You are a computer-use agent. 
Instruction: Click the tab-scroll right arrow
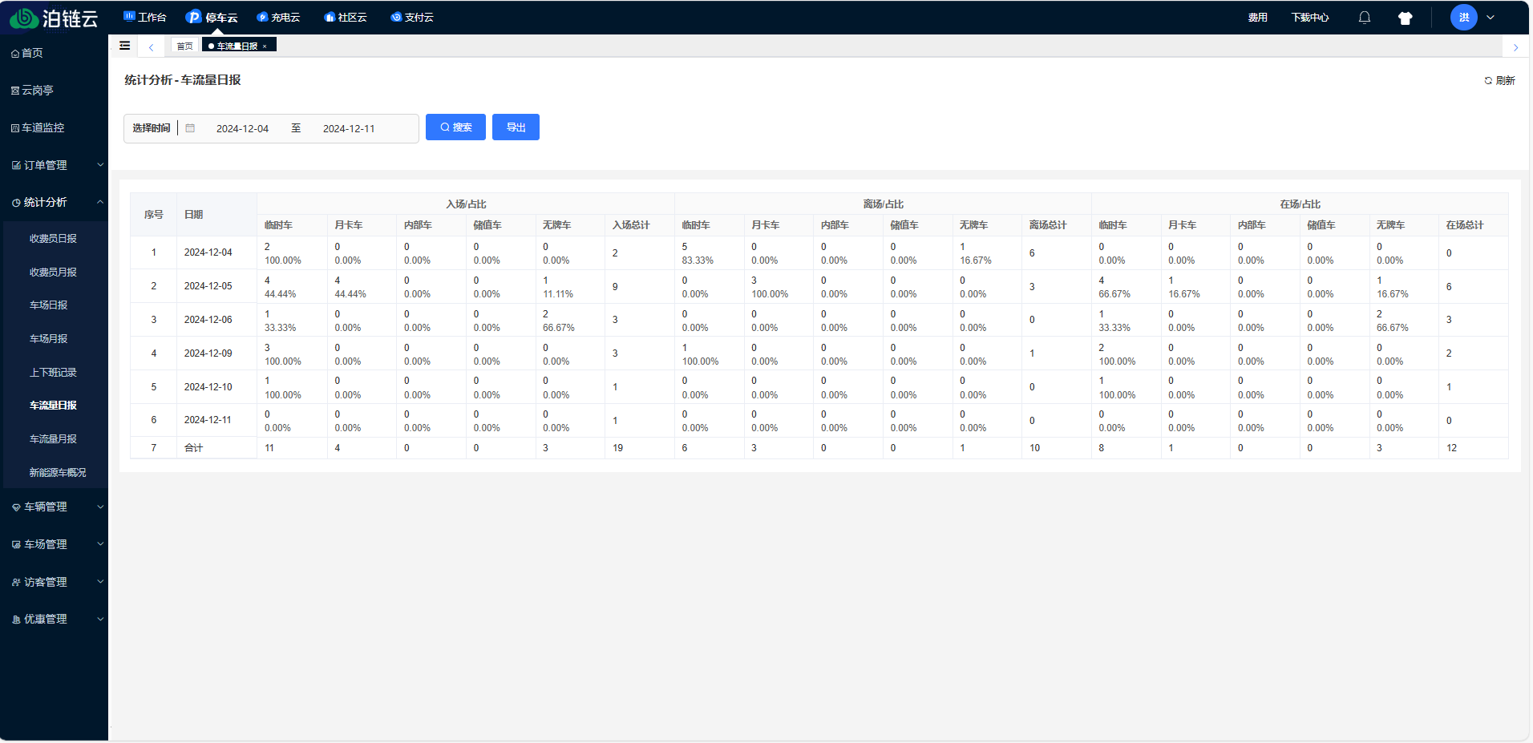(x=1515, y=47)
